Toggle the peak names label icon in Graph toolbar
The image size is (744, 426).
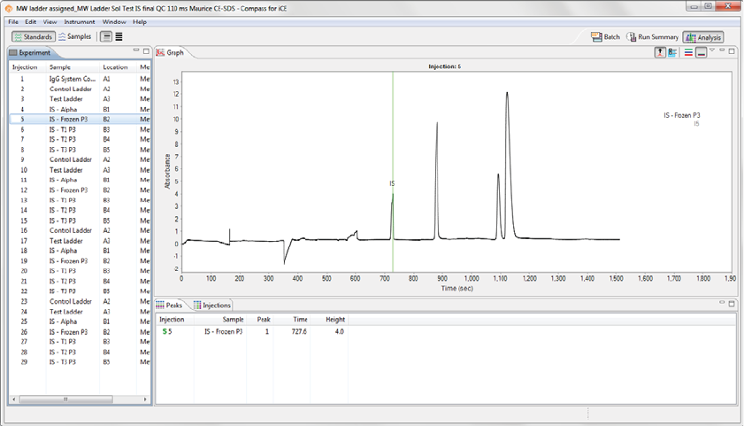pos(660,53)
